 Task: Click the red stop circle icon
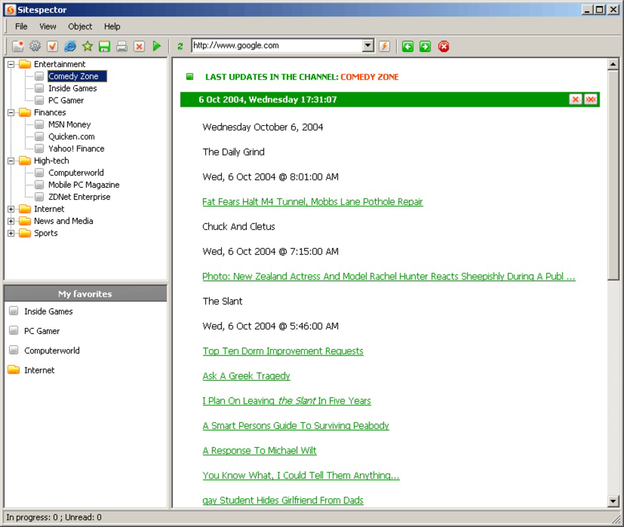click(x=444, y=47)
